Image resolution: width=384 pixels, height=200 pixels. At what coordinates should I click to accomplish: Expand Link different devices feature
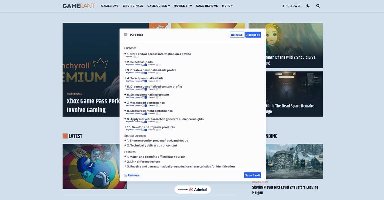coord(125,161)
